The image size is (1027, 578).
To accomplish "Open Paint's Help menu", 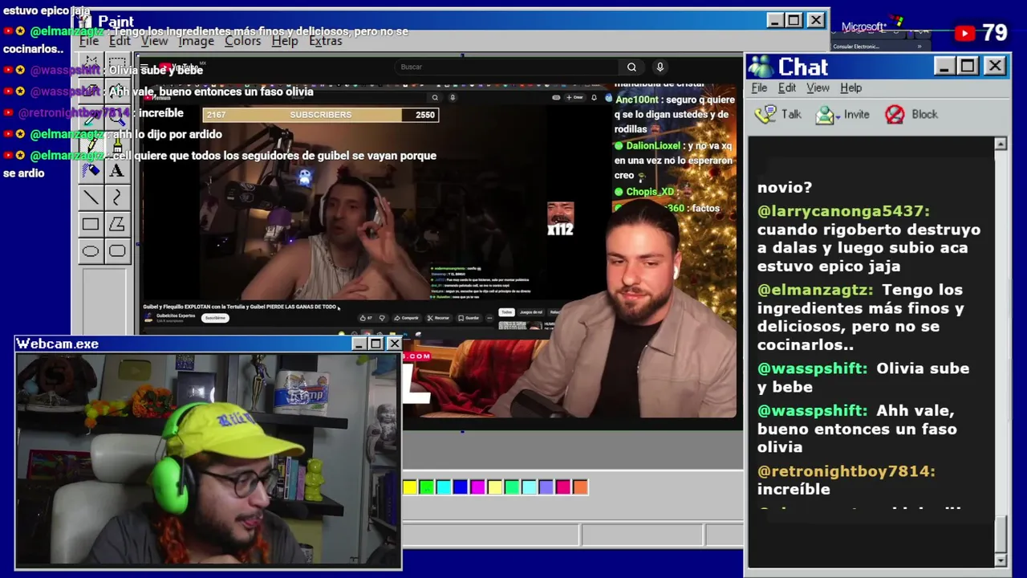I will [285, 41].
